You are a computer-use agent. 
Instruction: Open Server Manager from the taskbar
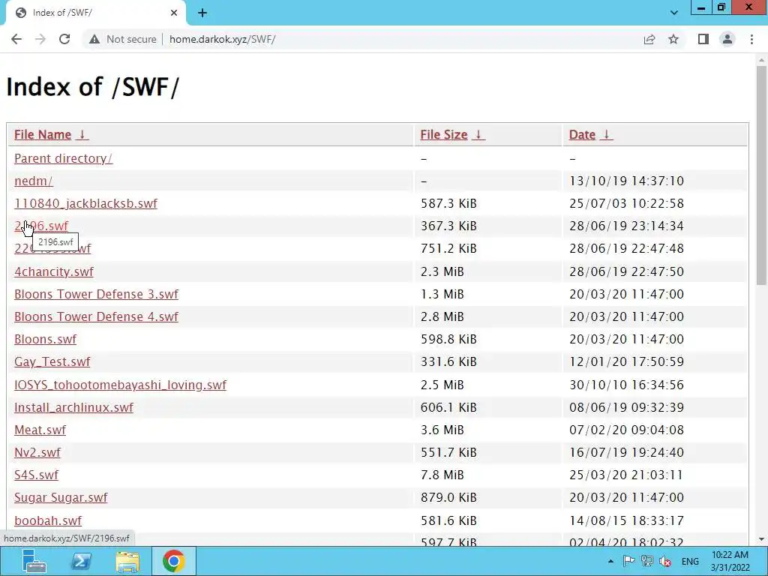[x=34, y=561]
